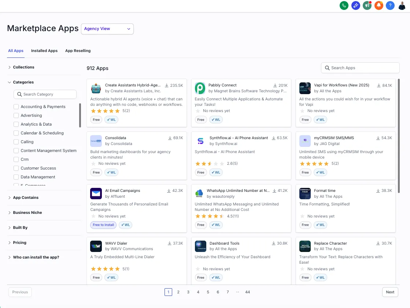The width and height of the screenshot is (410, 308).
Task: Click the category list scrollbar
Action: point(80,115)
